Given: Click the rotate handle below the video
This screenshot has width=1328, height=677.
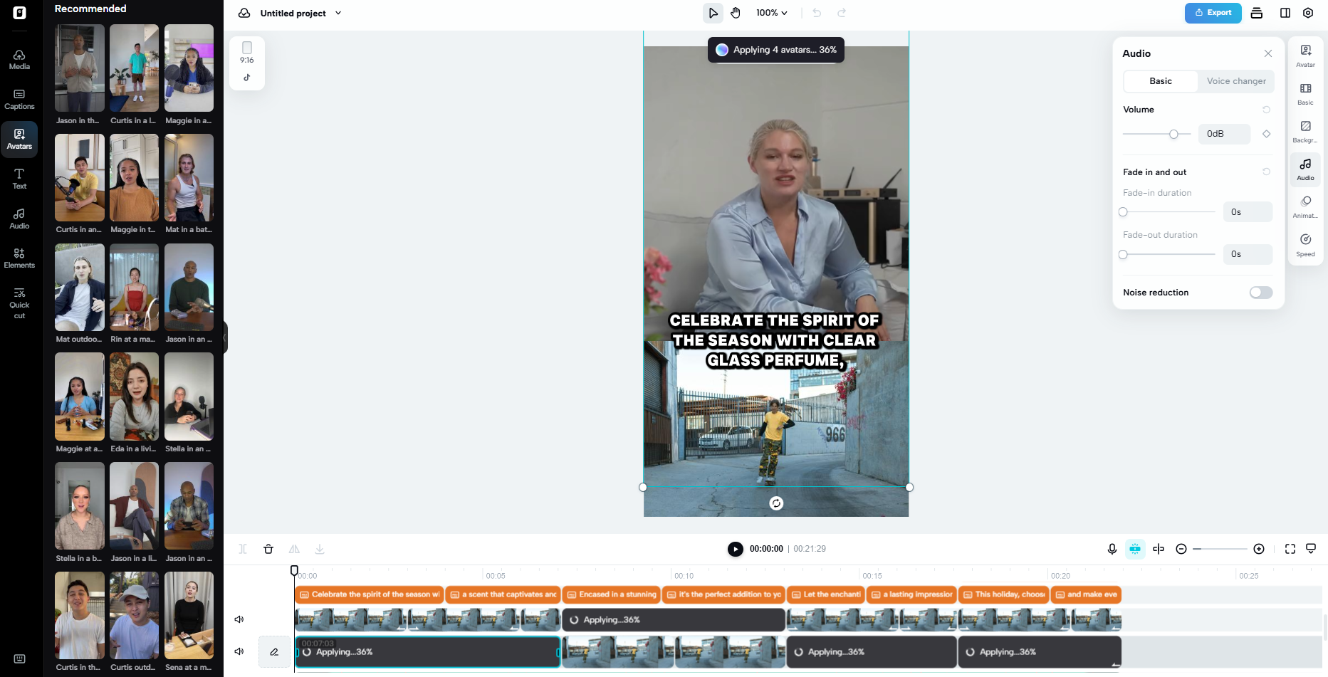Looking at the screenshot, I should 776,503.
